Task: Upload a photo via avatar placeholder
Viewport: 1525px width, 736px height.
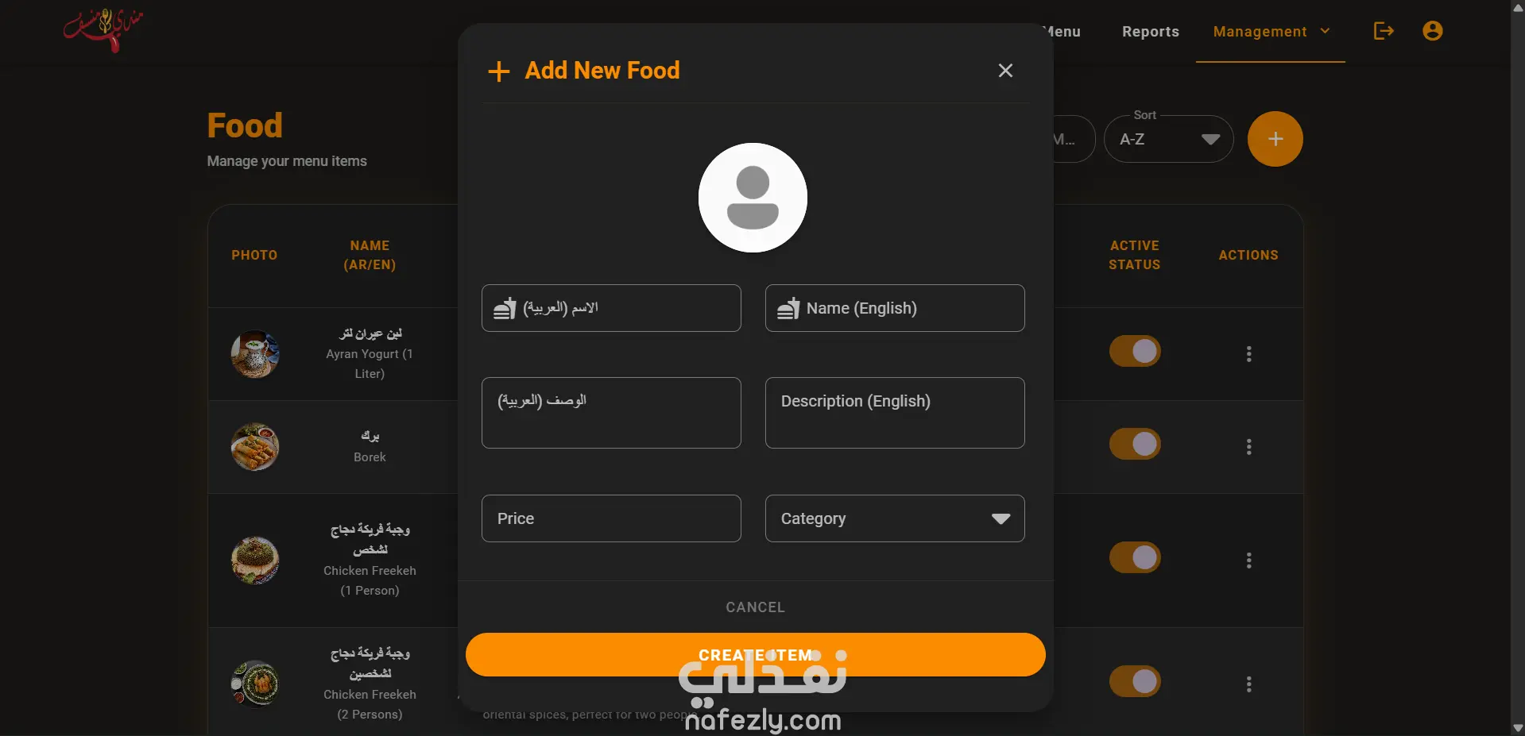Action: click(x=753, y=198)
